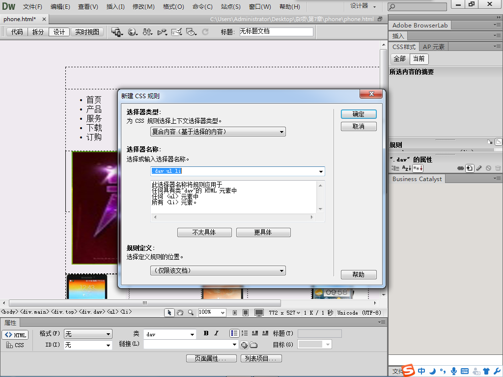This screenshot has width=503, height=377.
Task: Show only set properties icon
Action: [418, 168]
